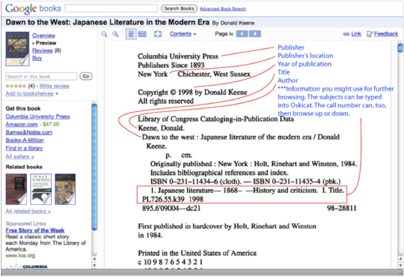This screenshot has width=404, height=277.
Task: Open the Reviews link
Action: click(42, 51)
